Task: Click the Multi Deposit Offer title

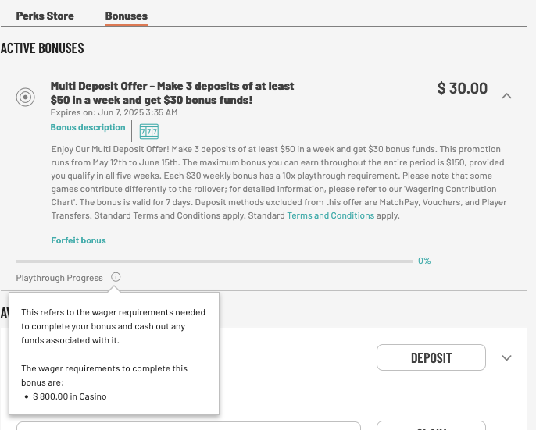Action: coord(172,93)
